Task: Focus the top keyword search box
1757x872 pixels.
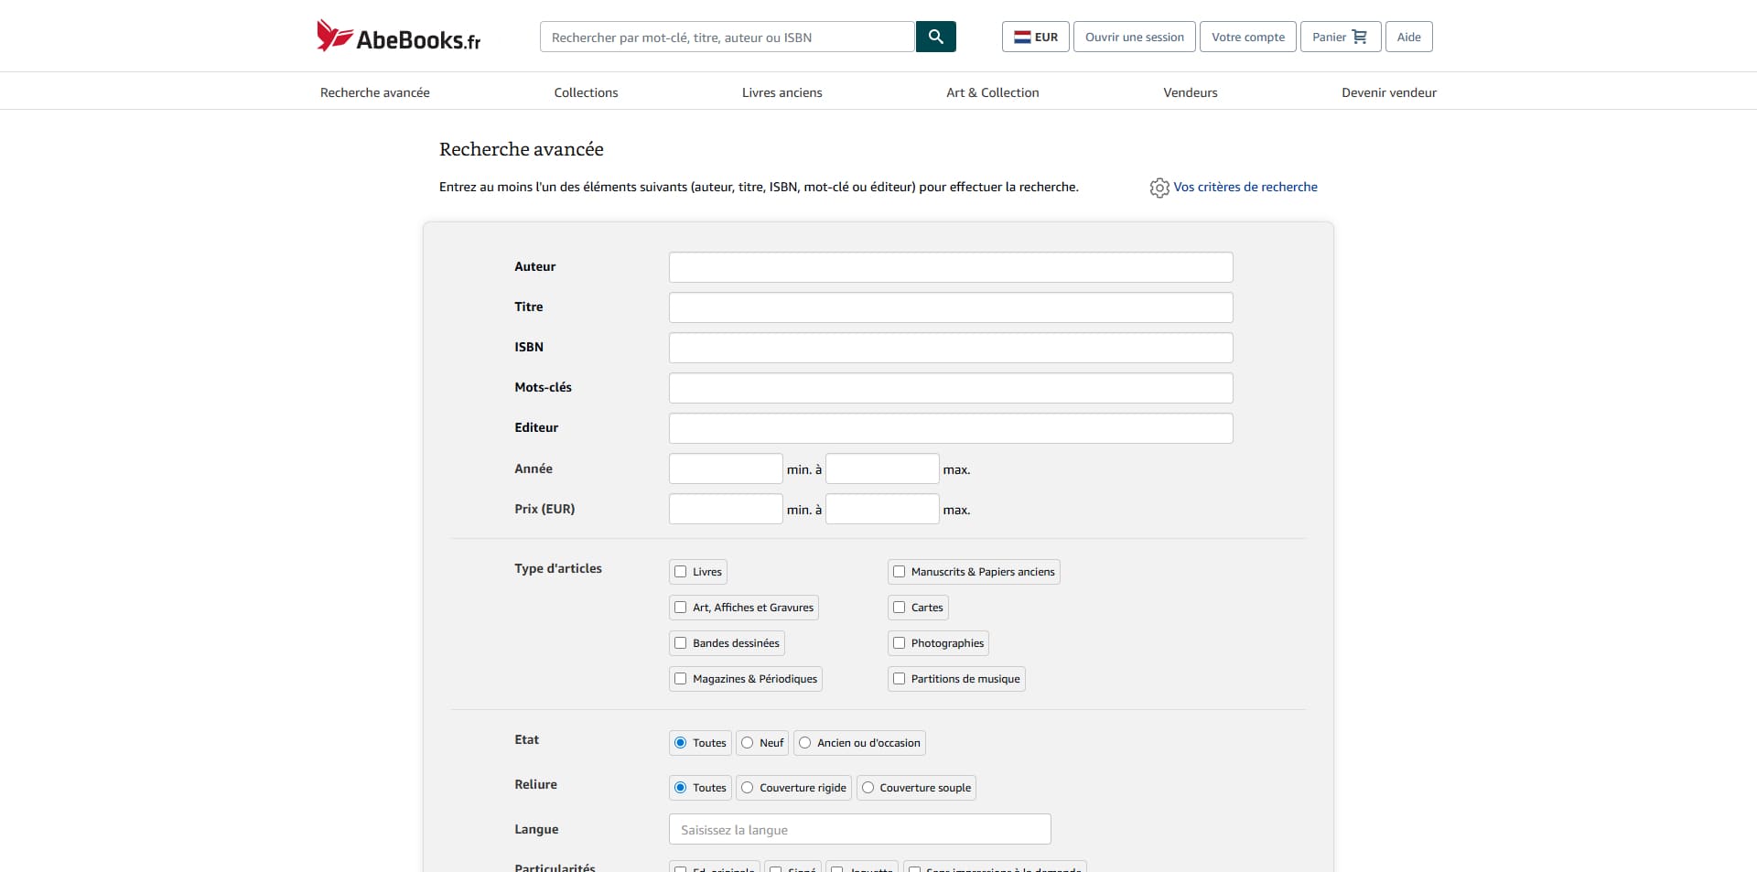Action: (728, 37)
